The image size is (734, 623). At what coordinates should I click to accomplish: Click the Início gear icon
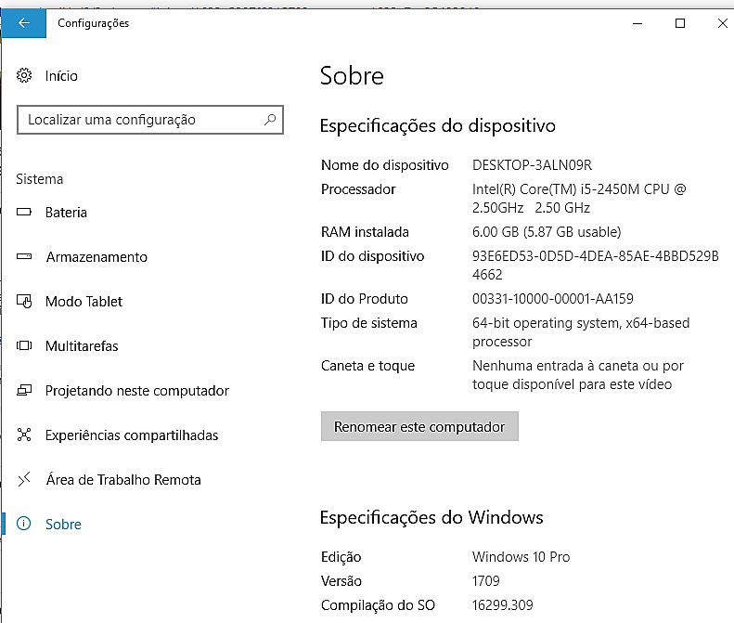(25, 76)
